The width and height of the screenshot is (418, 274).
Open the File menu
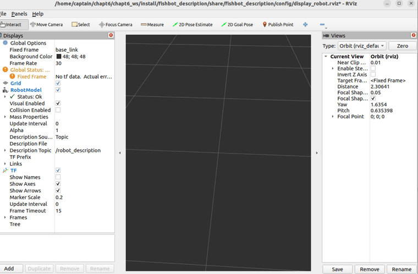pyautogui.click(x=3, y=14)
